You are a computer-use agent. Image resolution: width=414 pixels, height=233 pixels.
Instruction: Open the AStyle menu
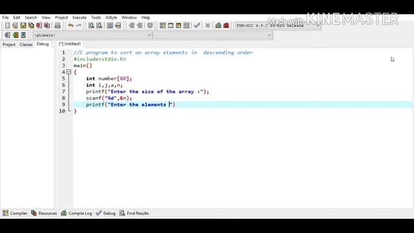(x=111, y=17)
